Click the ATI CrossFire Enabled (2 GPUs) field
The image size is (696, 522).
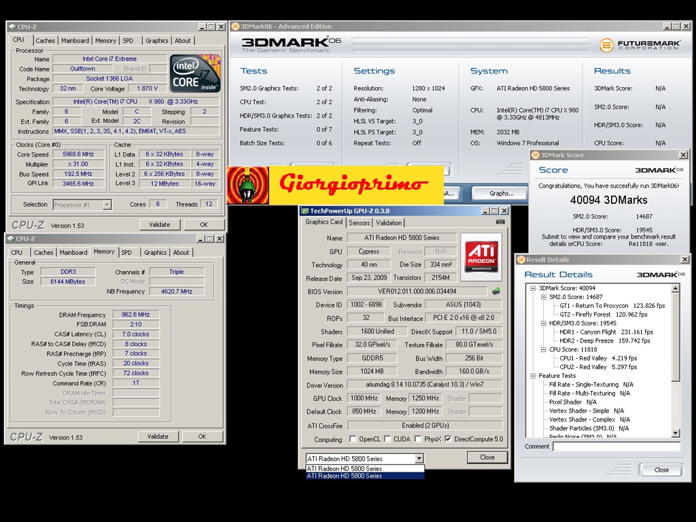coord(425,425)
